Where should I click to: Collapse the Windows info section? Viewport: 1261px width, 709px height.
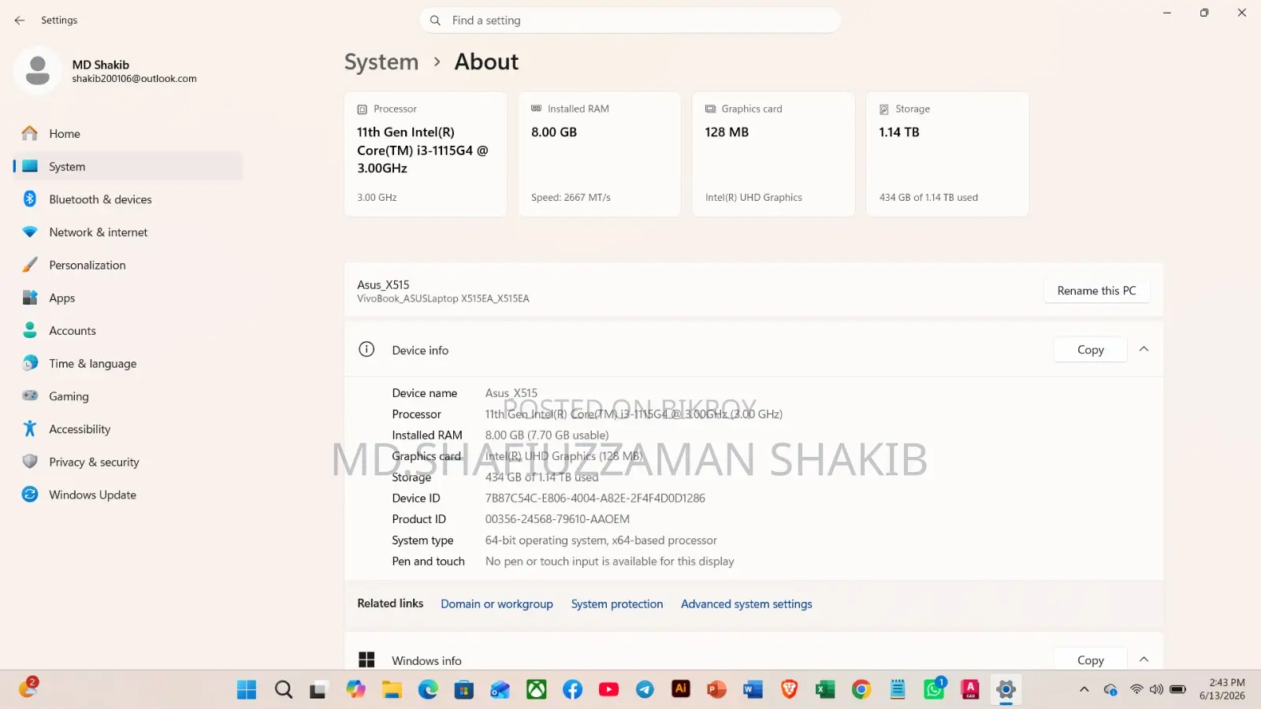pyautogui.click(x=1144, y=659)
